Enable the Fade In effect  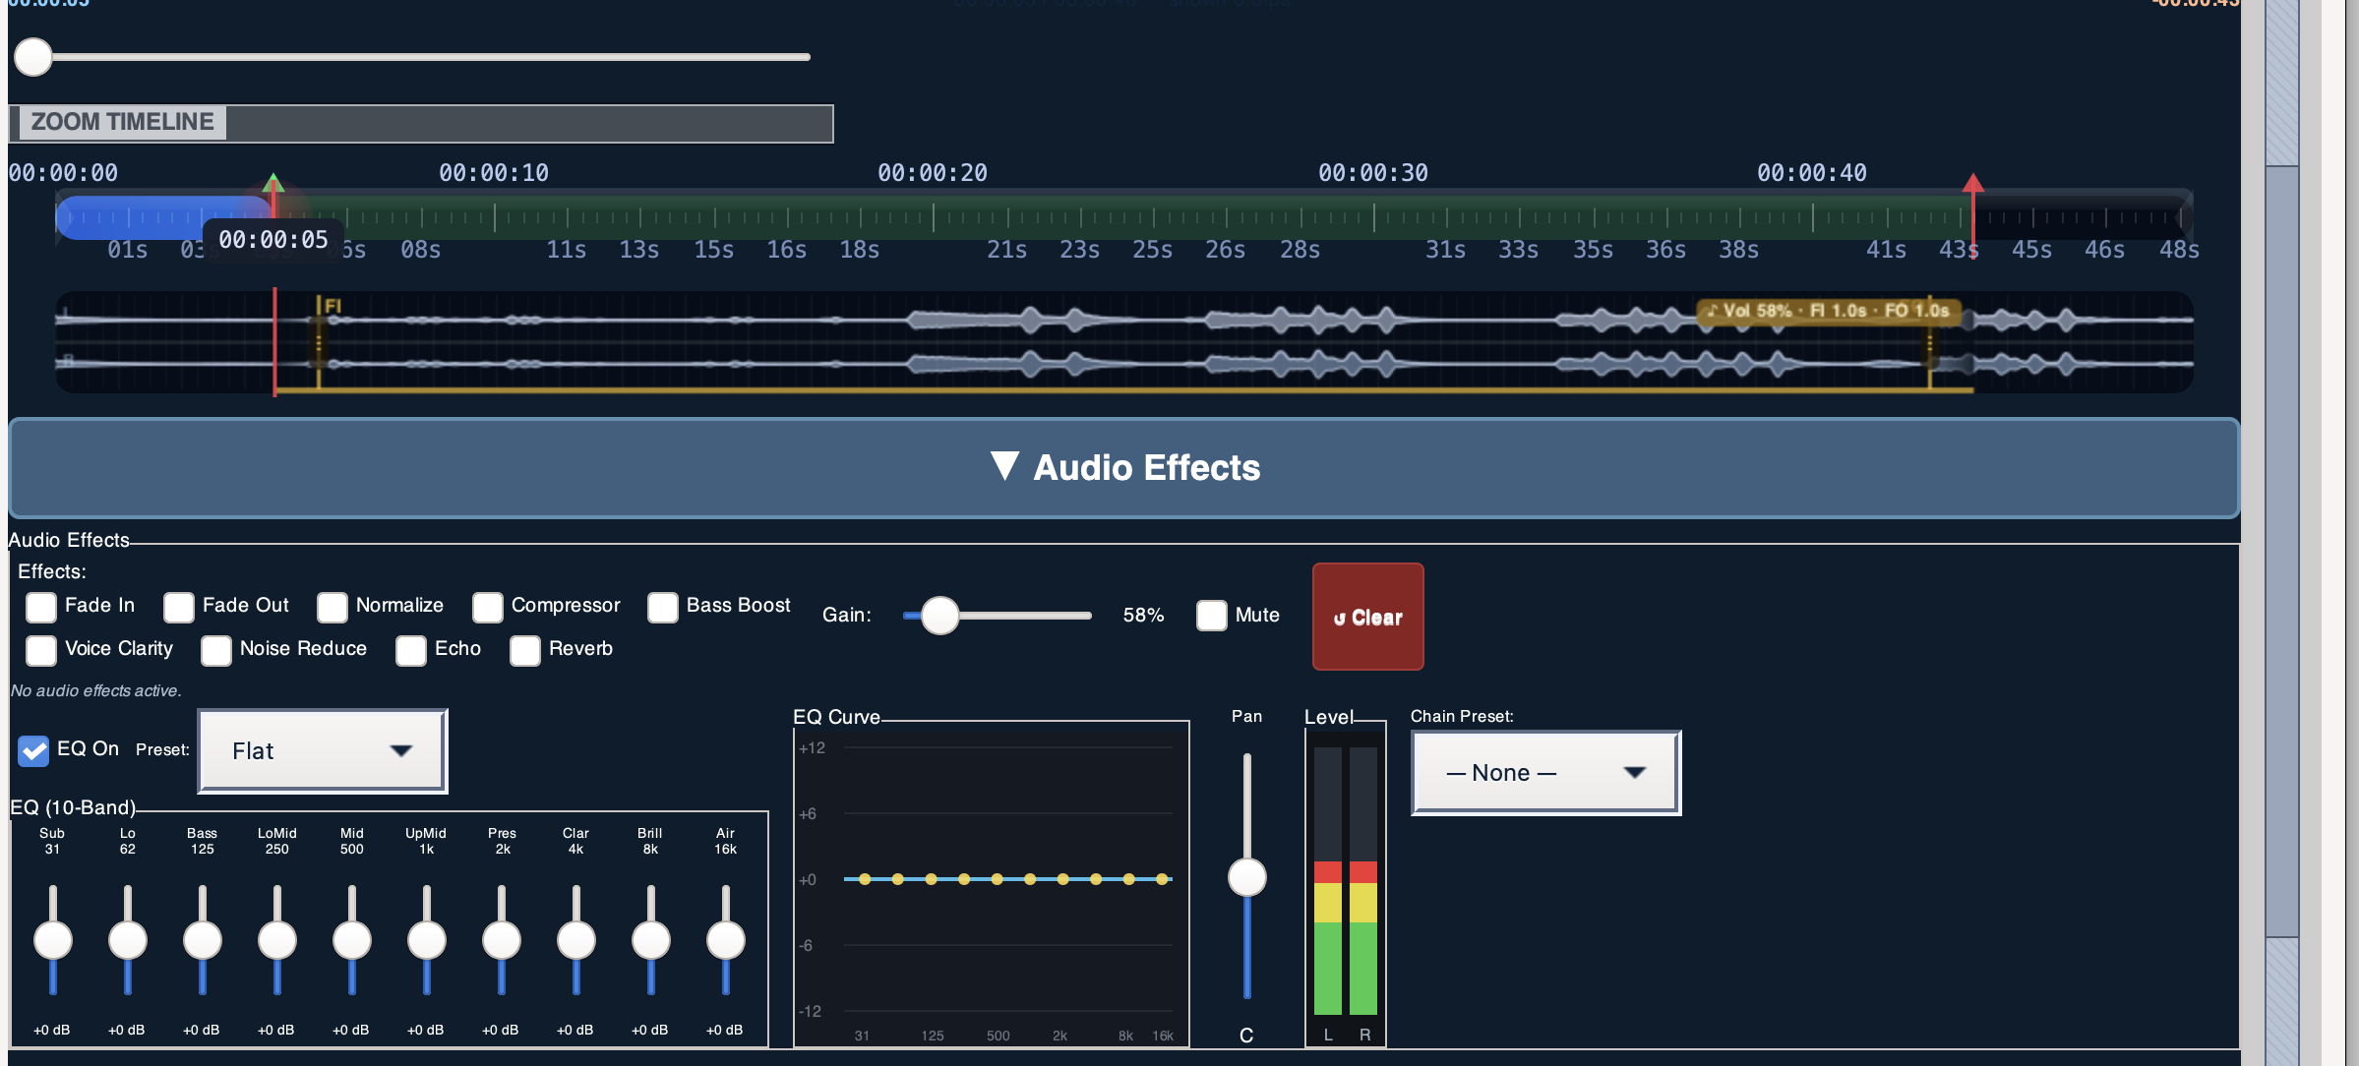click(x=40, y=609)
